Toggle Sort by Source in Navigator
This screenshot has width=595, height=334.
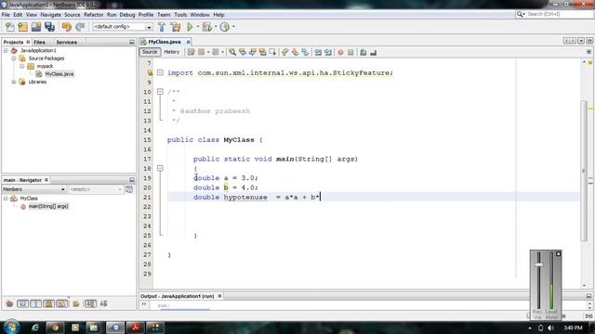(103, 303)
